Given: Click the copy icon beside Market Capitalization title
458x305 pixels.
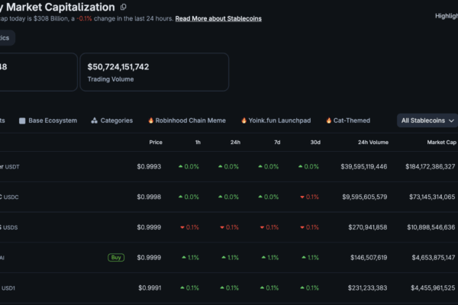Looking at the screenshot, I should 123,7.
